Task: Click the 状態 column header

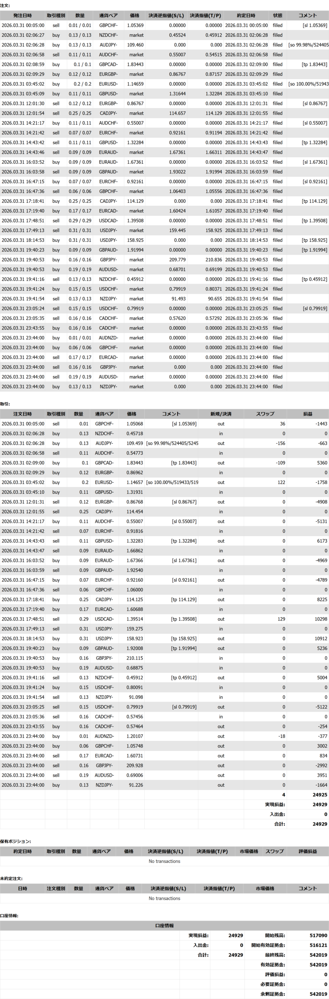Action: click(x=277, y=16)
